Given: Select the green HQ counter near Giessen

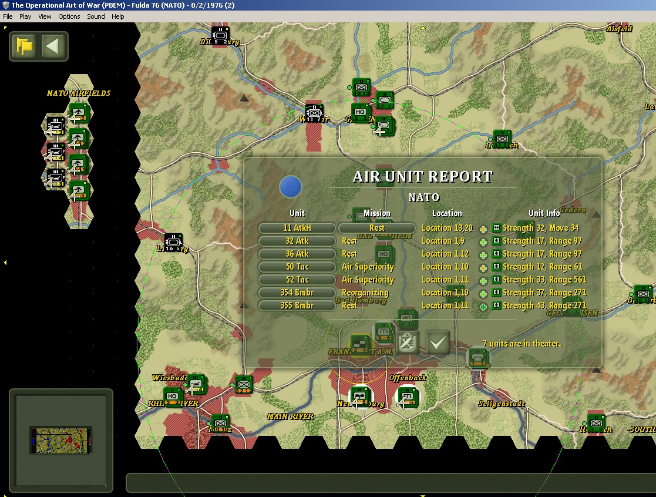Looking at the screenshot, I should pos(361,113).
